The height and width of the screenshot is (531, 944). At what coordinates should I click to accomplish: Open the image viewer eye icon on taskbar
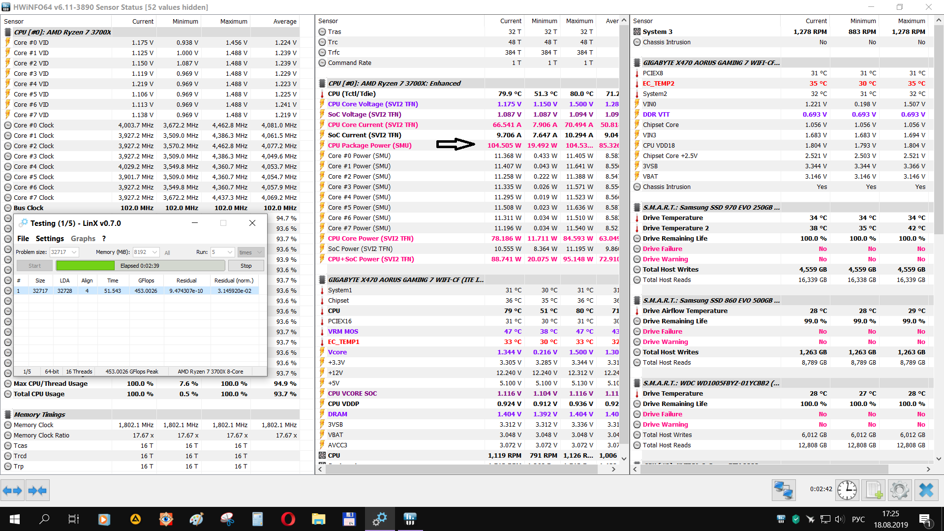point(166,519)
